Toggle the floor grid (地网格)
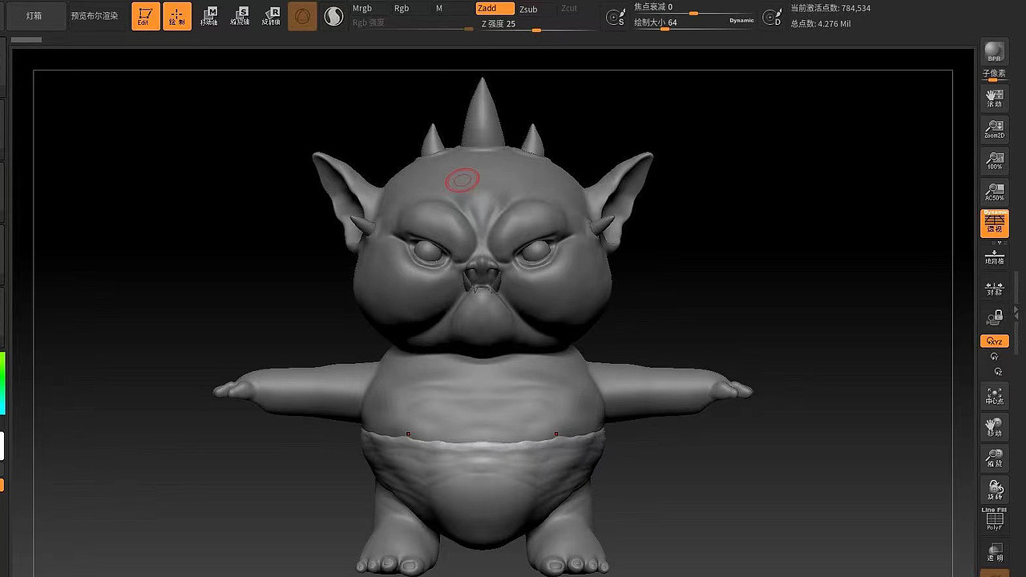 994,256
